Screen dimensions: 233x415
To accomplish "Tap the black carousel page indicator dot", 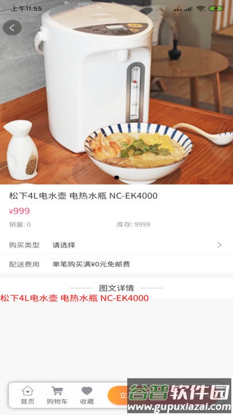I will point(116,178).
